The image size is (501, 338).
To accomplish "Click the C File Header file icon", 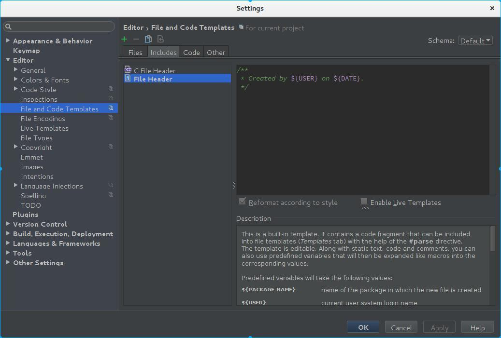I will coord(128,69).
